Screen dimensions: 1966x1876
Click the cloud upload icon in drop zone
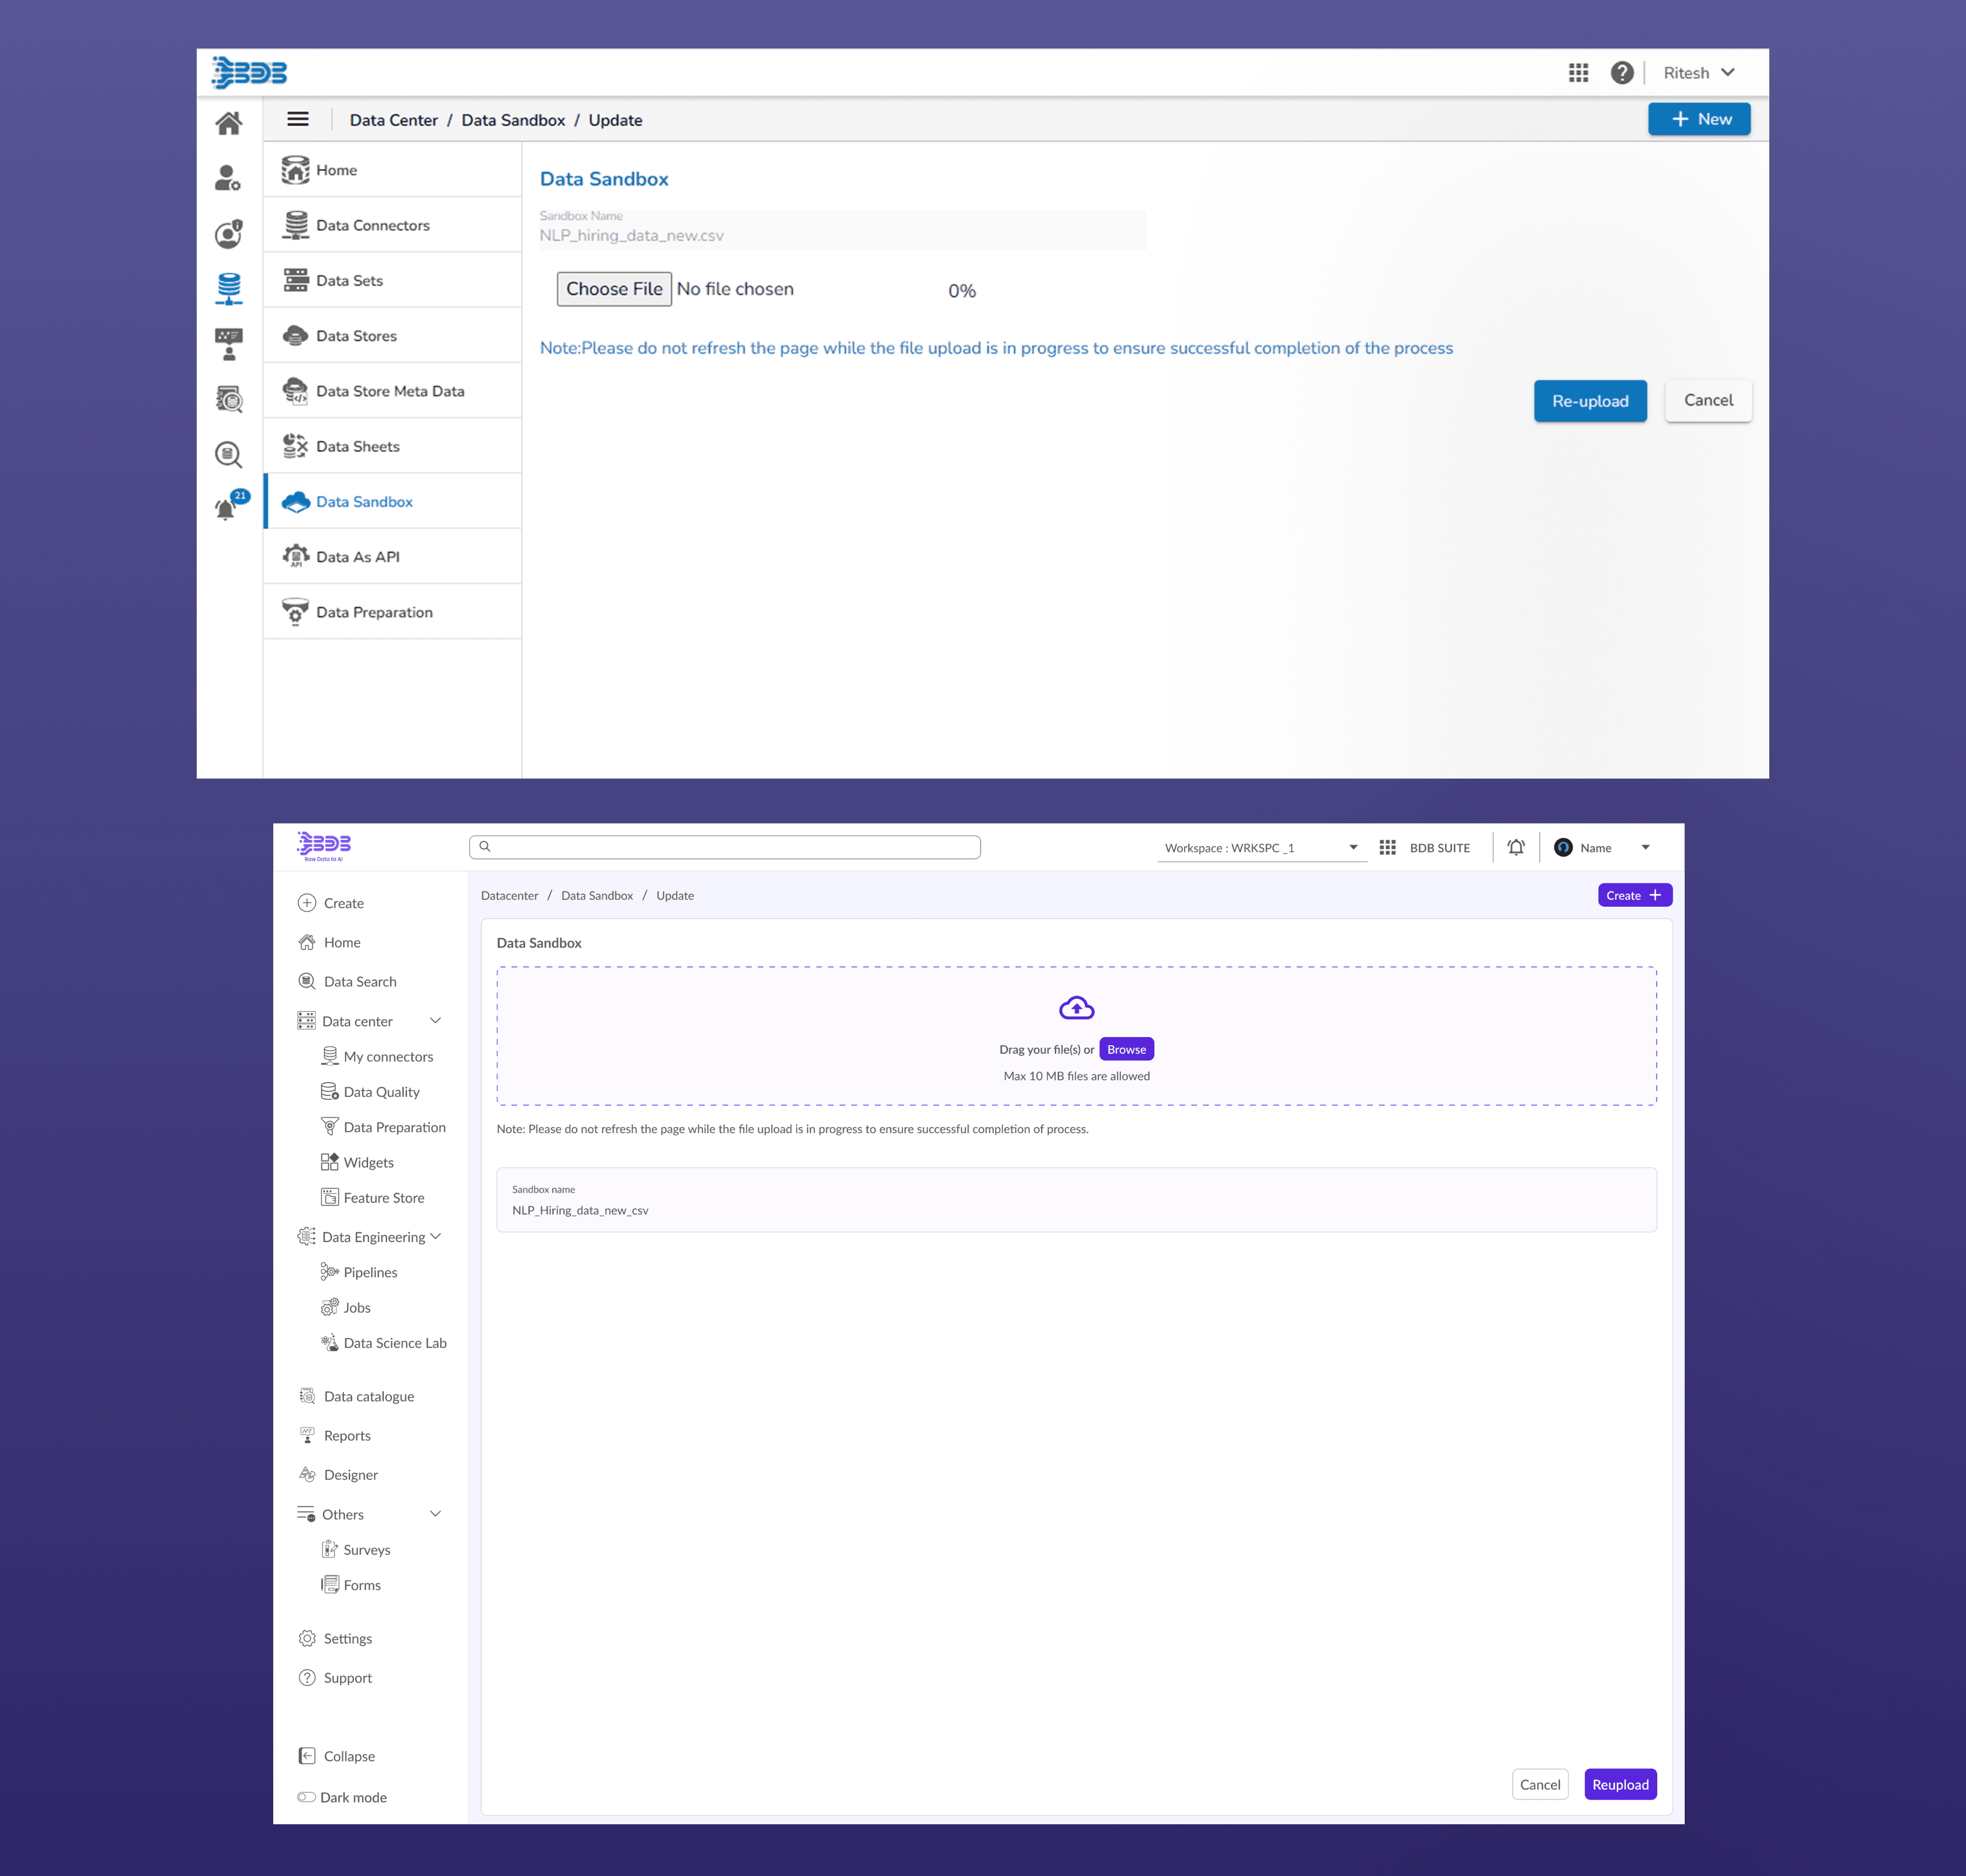tap(1076, 1008)
